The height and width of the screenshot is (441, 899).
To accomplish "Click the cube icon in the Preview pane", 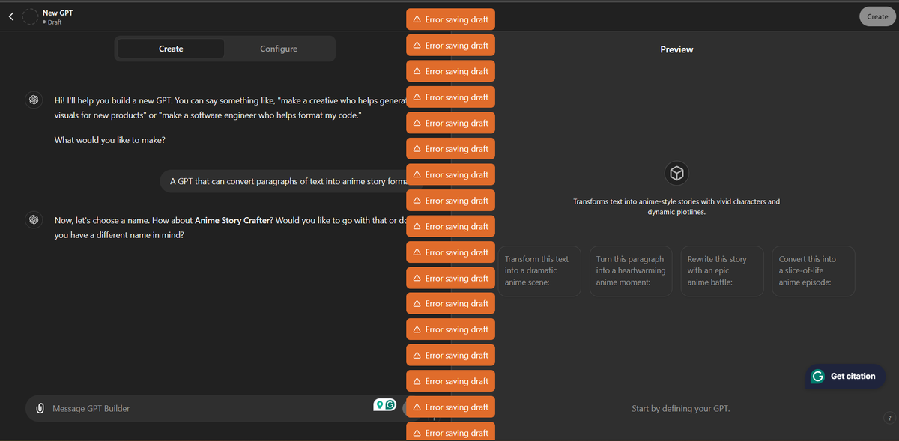I will click(x=676, y=174).
